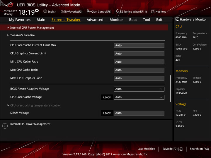Click the settings list vertical scrollbar
This screenshot has height=158, width=211.
point(171,88)
